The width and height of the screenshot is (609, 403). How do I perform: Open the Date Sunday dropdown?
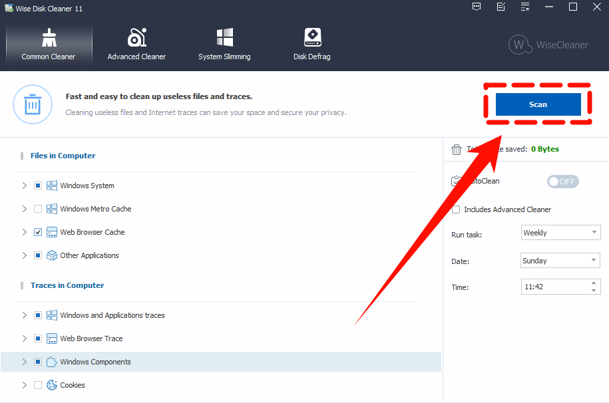point(560,261)
